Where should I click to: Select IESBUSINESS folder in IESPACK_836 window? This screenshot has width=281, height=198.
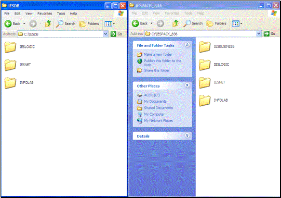[x=217, y=46]
